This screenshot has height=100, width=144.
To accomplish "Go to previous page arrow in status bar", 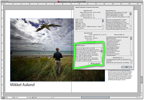I will (16, 97).
